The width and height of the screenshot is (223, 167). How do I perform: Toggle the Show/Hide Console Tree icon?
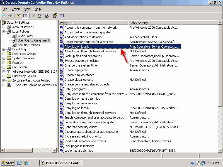(x=25, y=16)
